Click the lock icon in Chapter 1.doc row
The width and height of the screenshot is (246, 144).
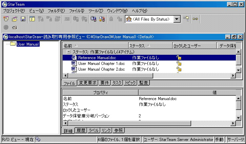[179, 63]
